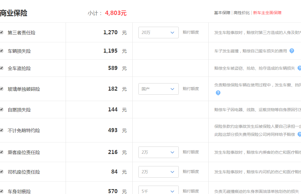Open help icon below 玻璃单独破碎险 description

pos(218,93)
